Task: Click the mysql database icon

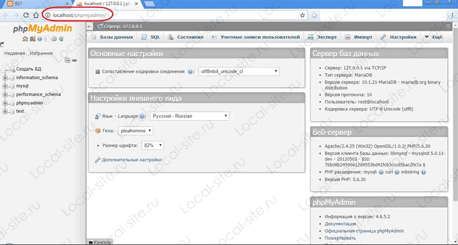Action: tap(12, 86)
